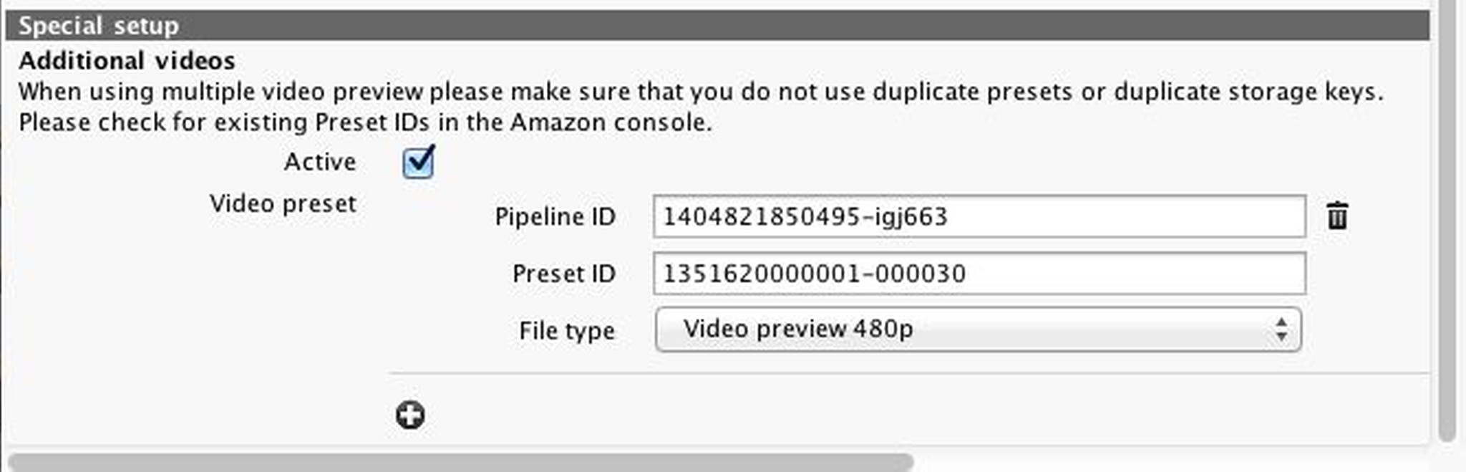This screenshot has height=472, width=1466.
Task: Click the Amazon console hint text
Action: tap(365, 122)
